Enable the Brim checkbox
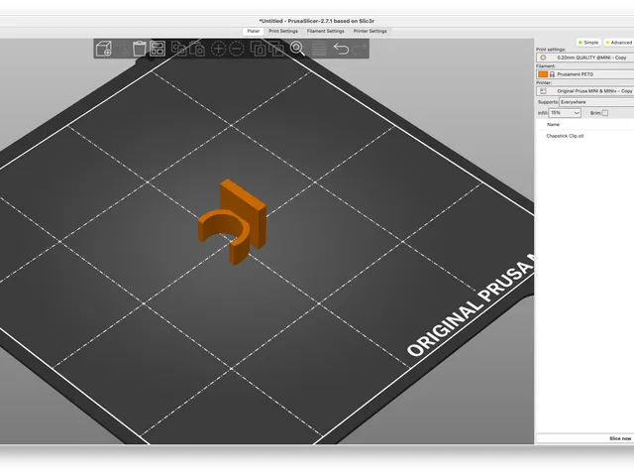Image resolution: width=634 pixels, height=476 pixels. point(605,113)
